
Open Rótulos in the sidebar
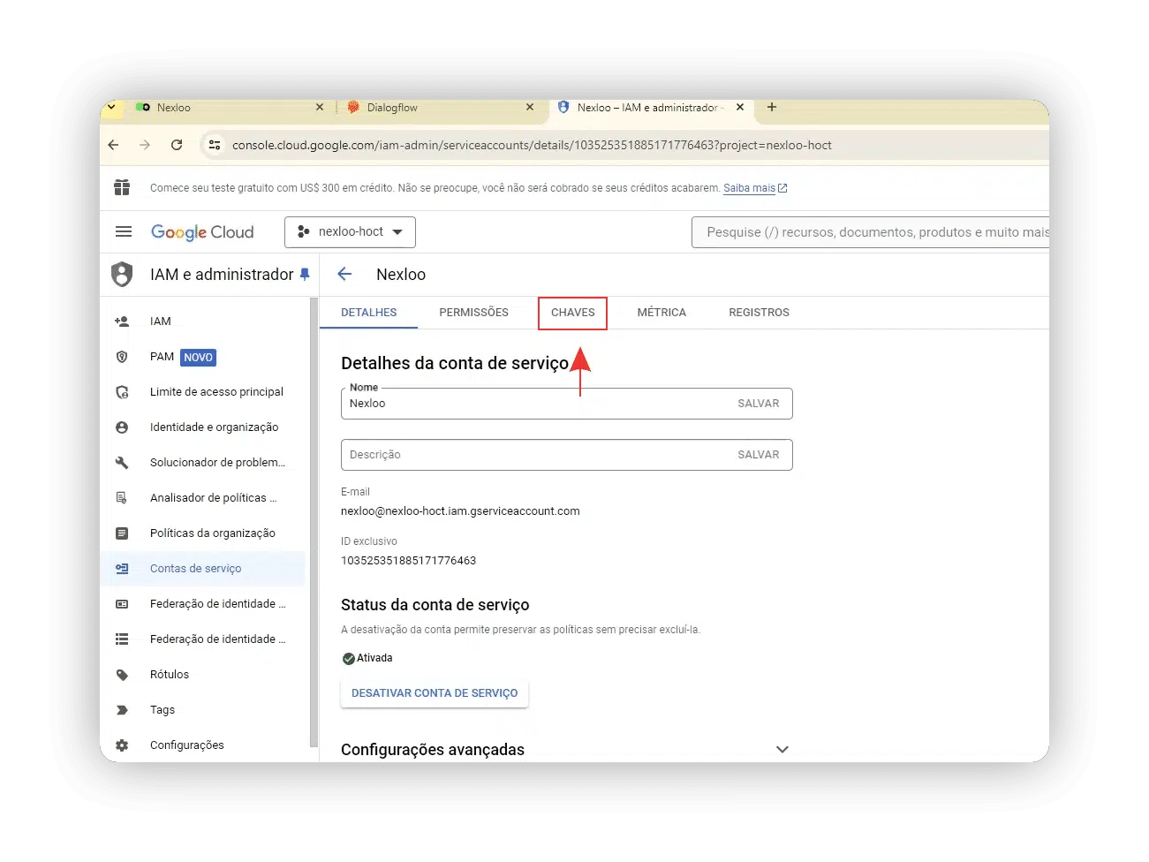[x=170, y=675]
